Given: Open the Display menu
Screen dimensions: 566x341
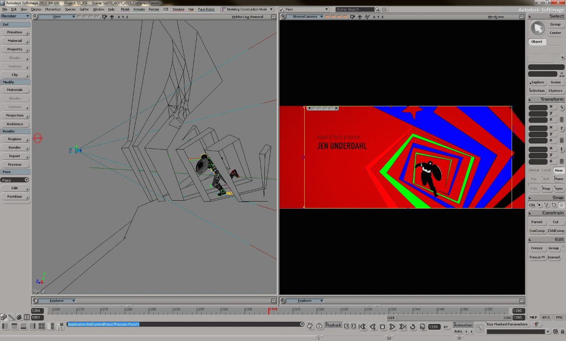Looking at the screenshot, I should click(x=36, y=9).
